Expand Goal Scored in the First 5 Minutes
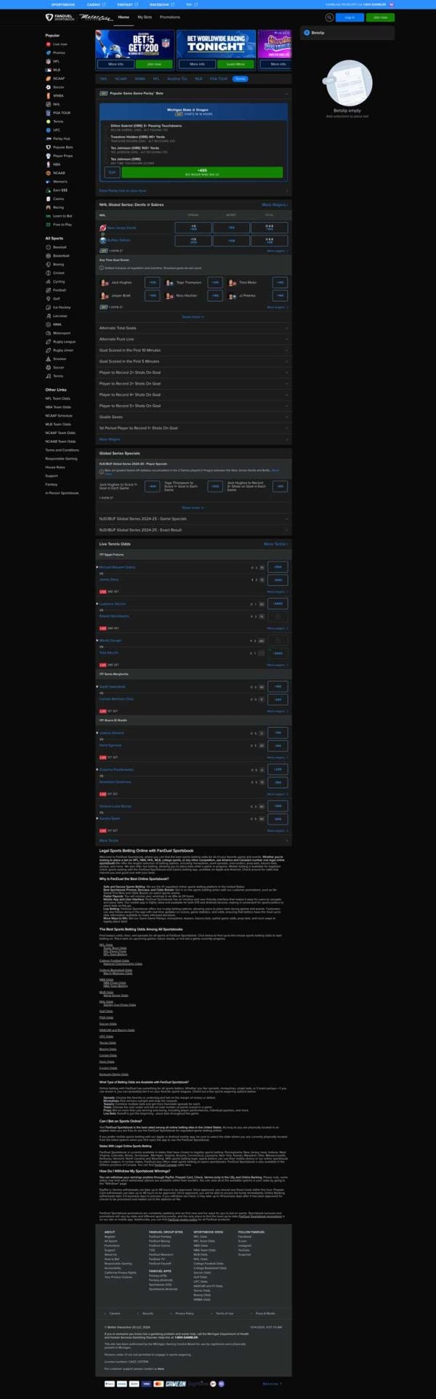The image size is (436, 1399). pos(193,361)
